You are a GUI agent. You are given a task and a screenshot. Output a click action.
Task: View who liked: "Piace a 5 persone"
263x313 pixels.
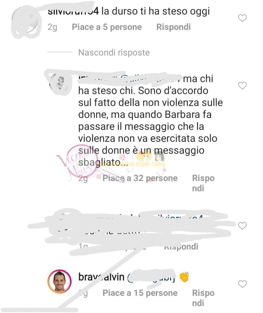(107, 27)
